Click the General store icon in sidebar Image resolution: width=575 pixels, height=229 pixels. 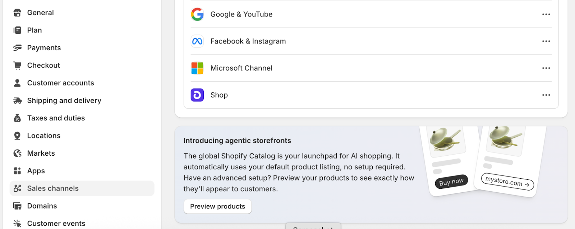pos(17,13)
